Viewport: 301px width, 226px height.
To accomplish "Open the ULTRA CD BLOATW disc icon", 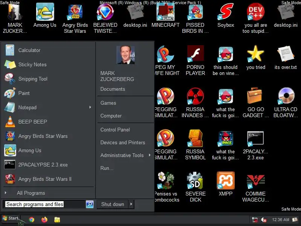I will (286, 102).
